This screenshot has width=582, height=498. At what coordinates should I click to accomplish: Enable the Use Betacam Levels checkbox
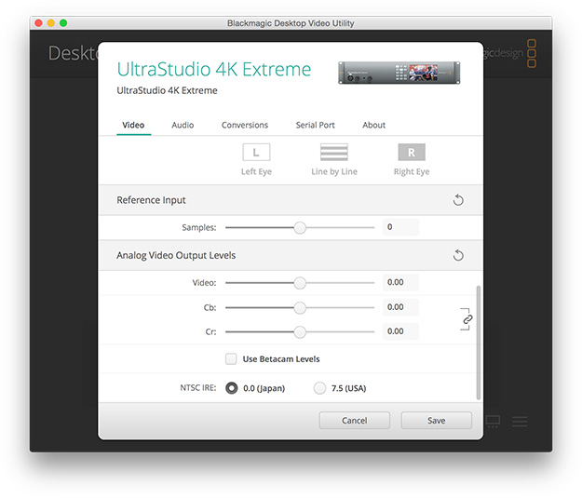tap(231, 359)
